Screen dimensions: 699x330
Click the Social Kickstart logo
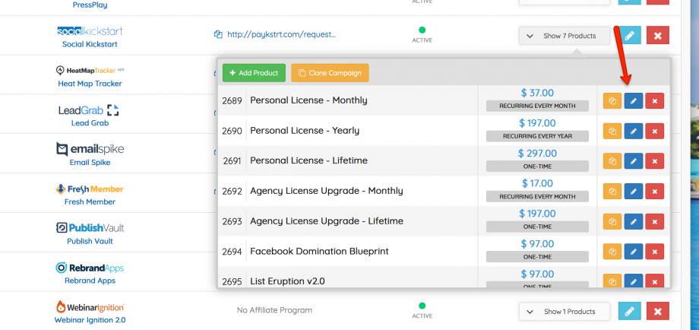(90, 31)
